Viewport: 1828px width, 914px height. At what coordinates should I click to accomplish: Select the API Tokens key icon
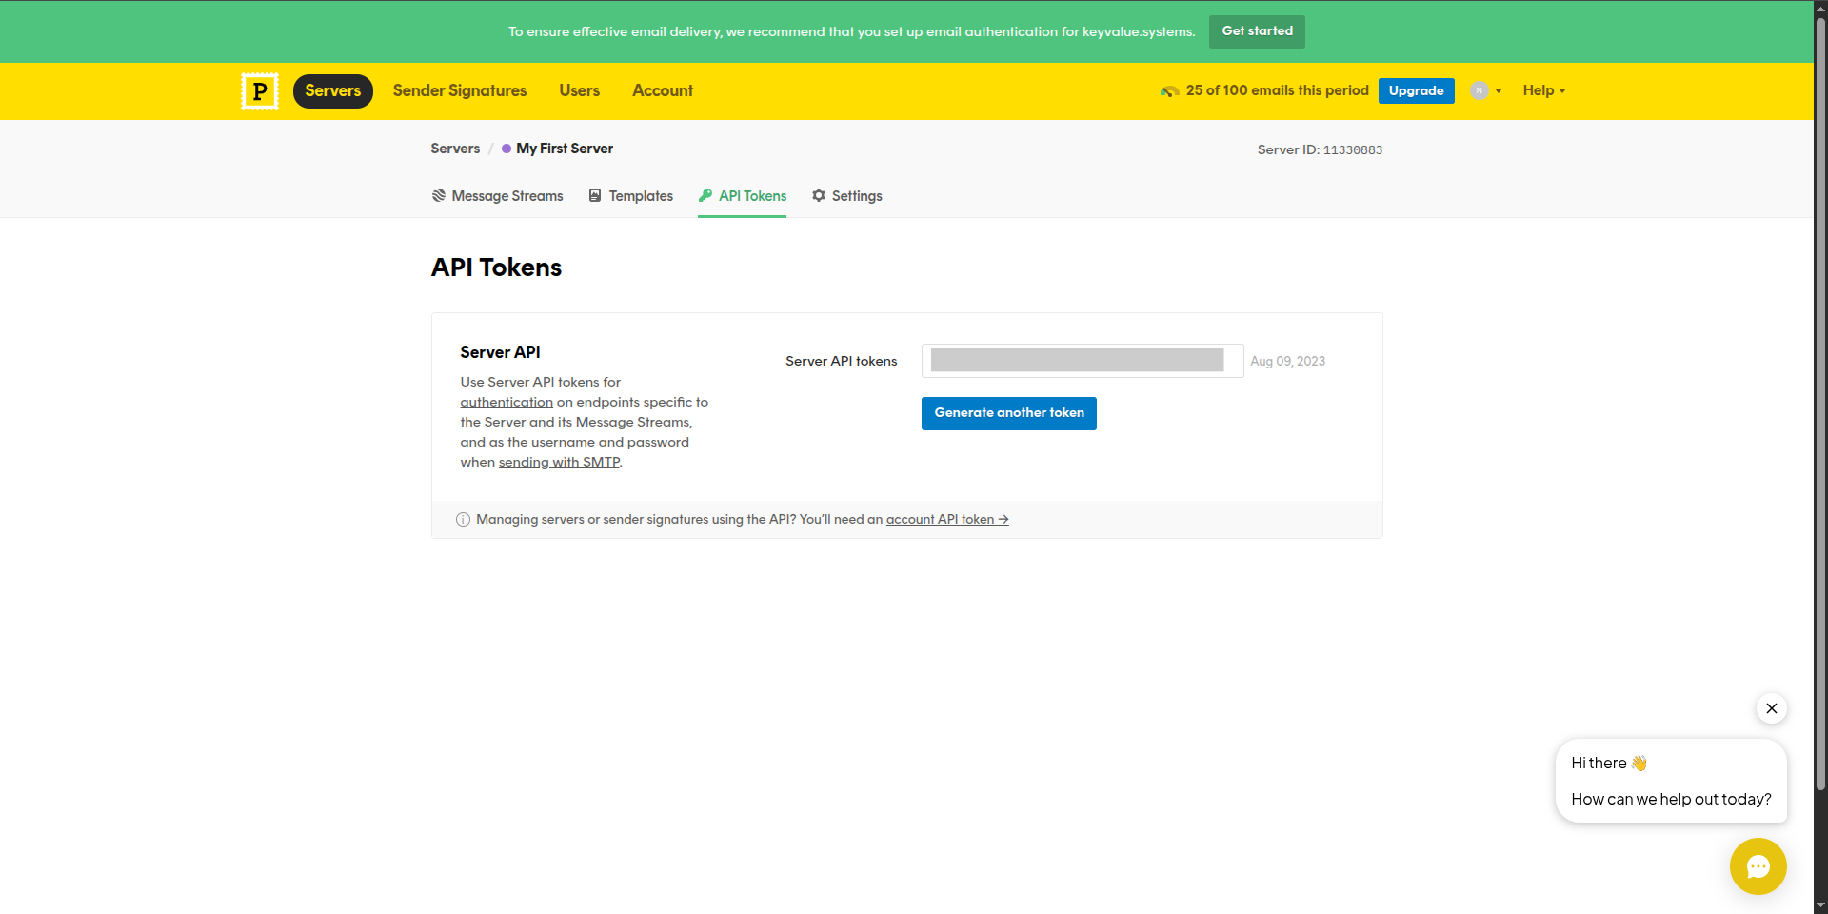click(705, 195)
